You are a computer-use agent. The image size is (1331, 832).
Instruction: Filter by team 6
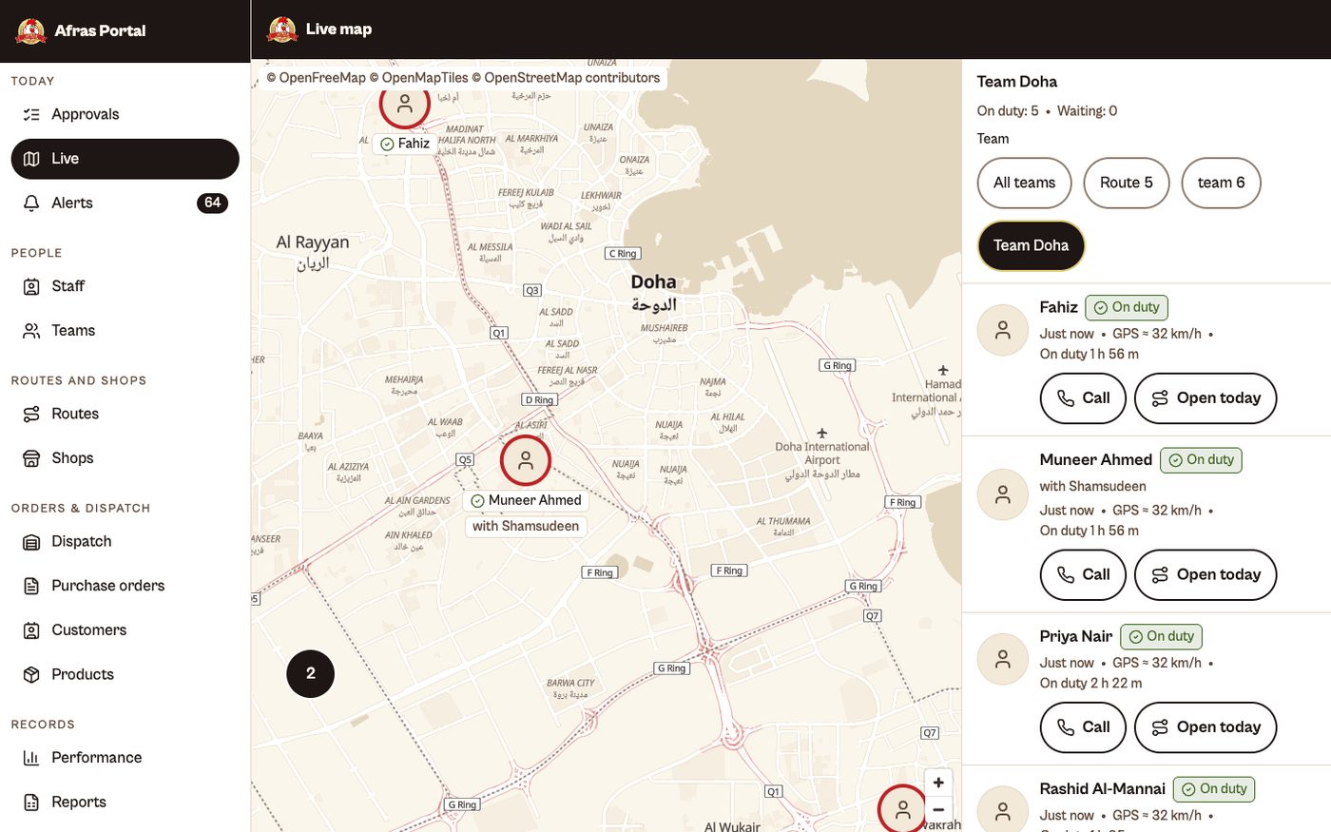[1221, 183]
